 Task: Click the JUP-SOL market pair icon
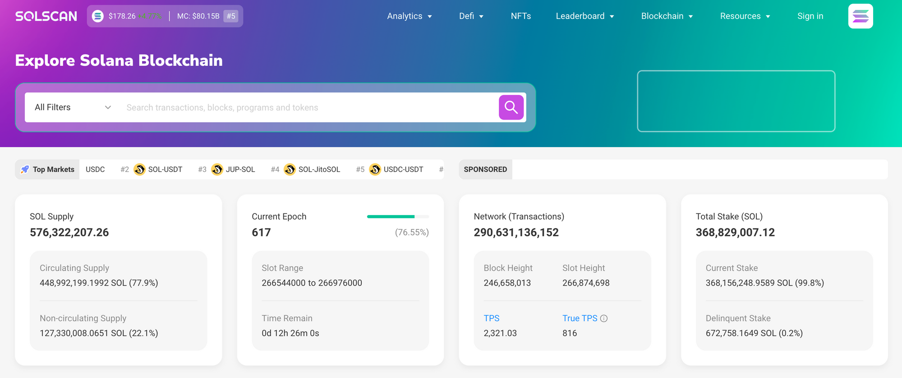(217, 169)
